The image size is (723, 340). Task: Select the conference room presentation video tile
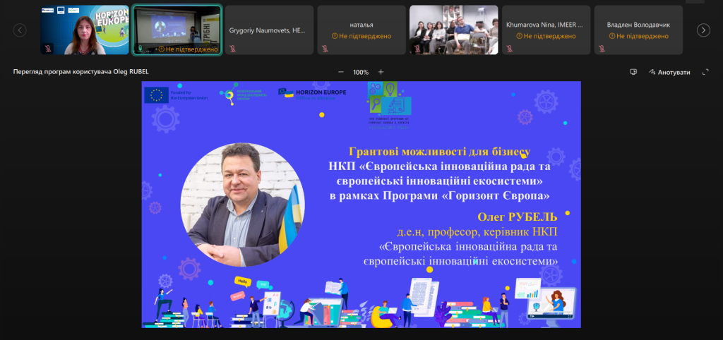pyautogui.click(x=177, y=30)
